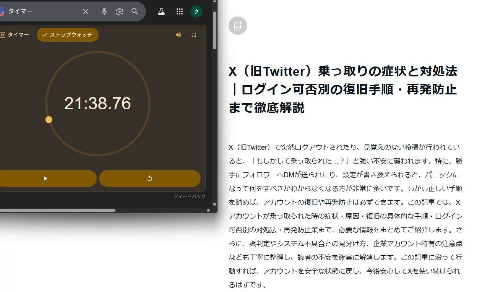Reset the stopwatch
Viewport: 495px width, 292px height.
(x=150, y=178)
